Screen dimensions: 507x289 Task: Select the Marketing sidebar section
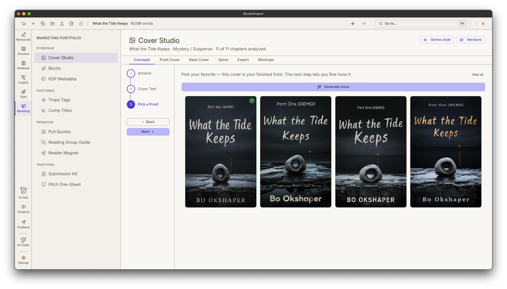coord(23,108)
